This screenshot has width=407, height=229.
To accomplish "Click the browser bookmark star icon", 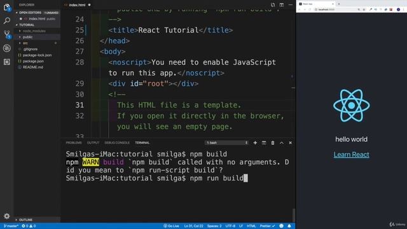I will [x=364, y=10].
